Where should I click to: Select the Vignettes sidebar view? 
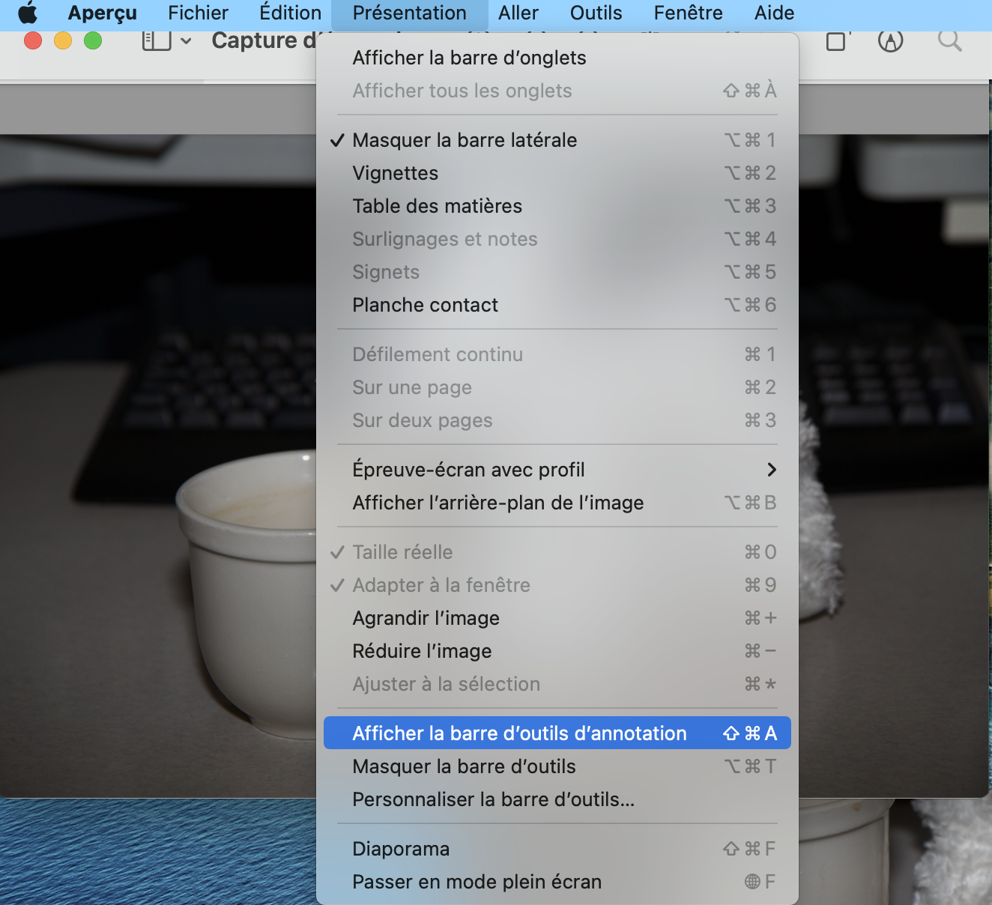pos(557,173)
